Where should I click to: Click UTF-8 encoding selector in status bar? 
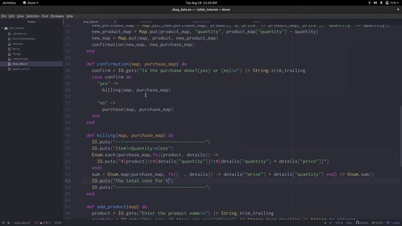(339, 223)
